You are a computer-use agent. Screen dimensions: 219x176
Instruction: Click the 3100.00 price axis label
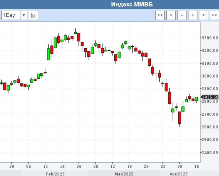tap(210, 63)
